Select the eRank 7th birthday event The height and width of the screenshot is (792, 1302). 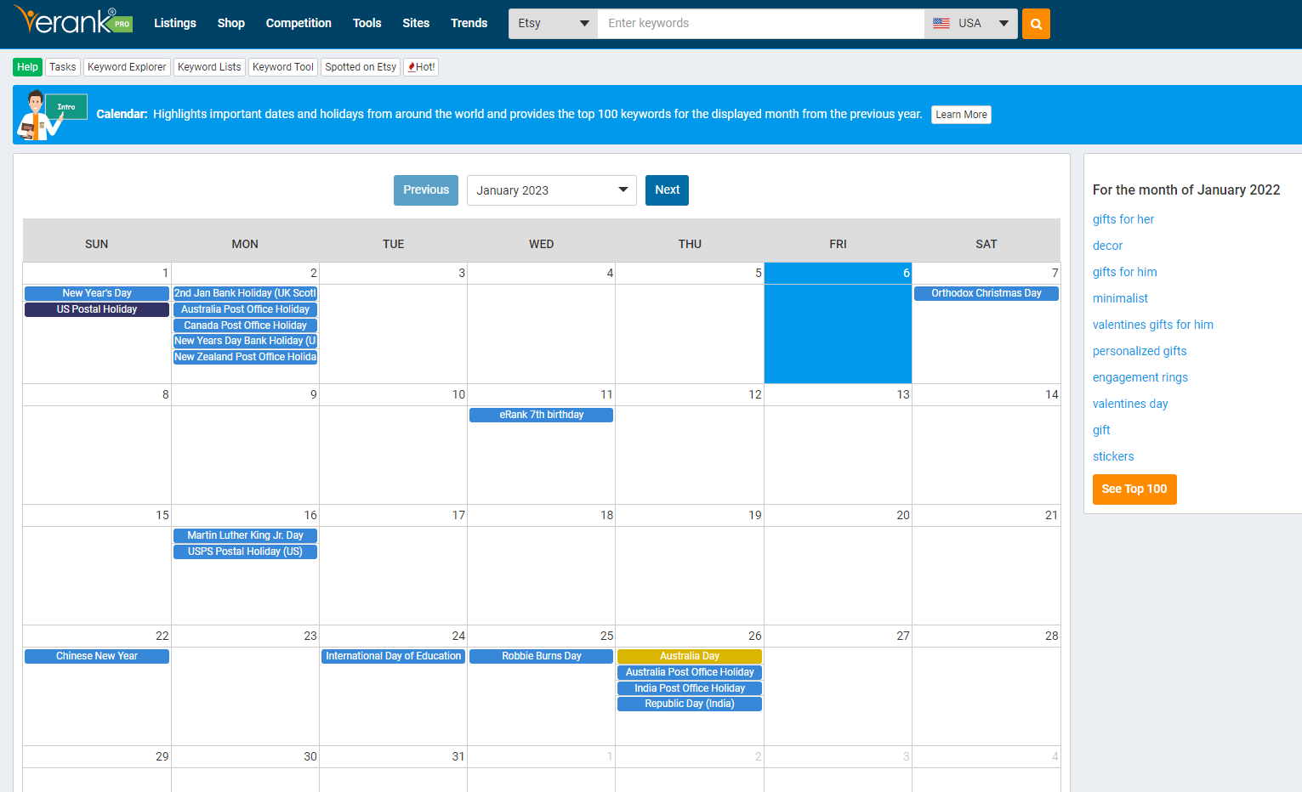(x=542, y=415)
